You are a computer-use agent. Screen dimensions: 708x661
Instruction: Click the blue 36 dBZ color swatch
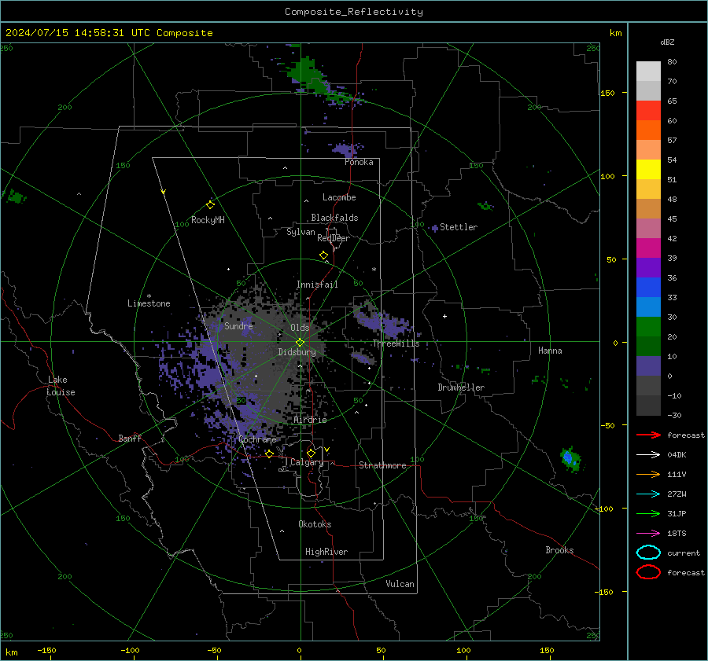coord(648,288)
